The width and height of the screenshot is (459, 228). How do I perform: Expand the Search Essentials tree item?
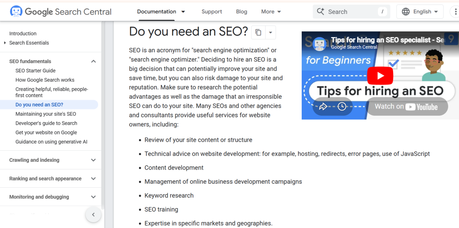point(5,43)
